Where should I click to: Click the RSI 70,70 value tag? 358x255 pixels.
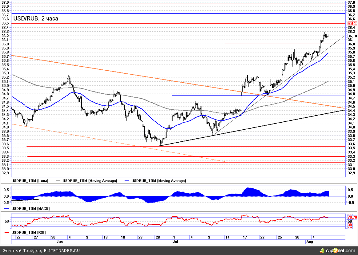click(x=352, y=217)
